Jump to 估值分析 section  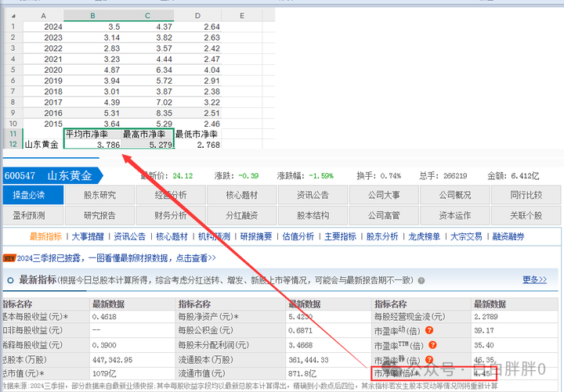tap(298, 236)
